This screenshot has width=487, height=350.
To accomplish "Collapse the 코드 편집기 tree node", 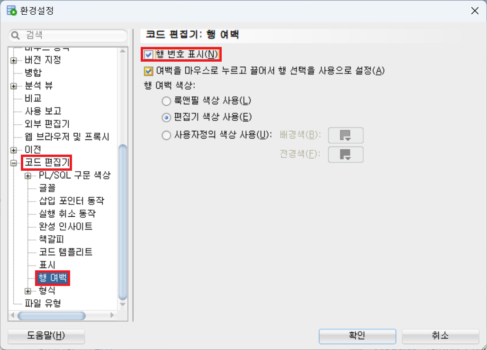I will pyautogui.click(x=14, y=163).
